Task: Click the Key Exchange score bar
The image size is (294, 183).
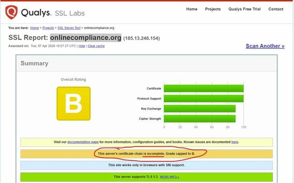Action: coord(199,108)
